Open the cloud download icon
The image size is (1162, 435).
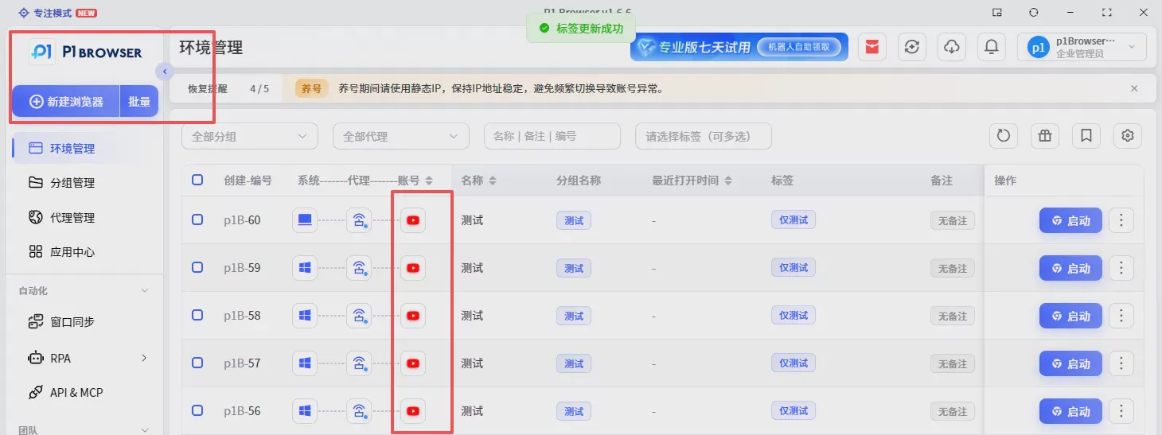pyautogui.click(x=952, y=48)
